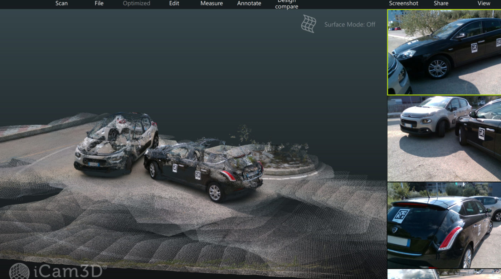Toggle the Surface Mode mesh icon
This screenshot has width=501, height=279.
308,24
